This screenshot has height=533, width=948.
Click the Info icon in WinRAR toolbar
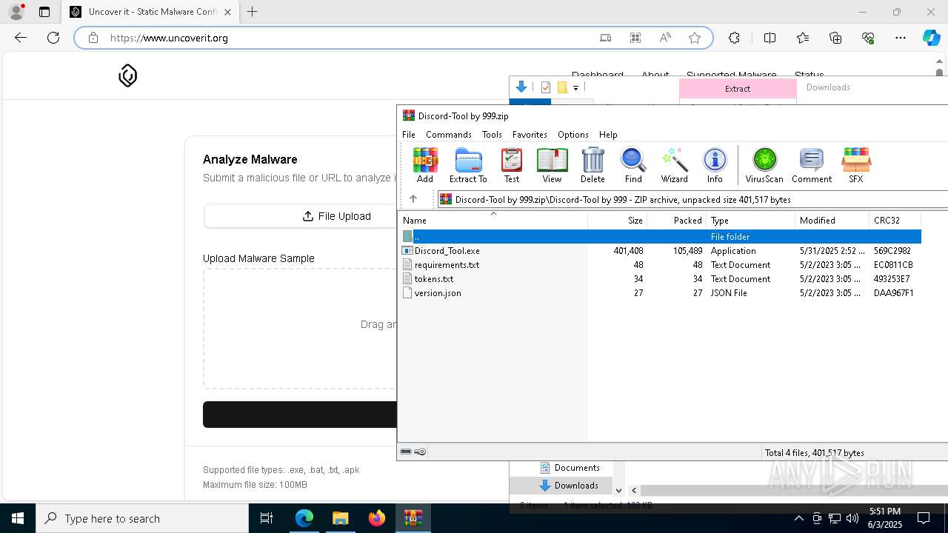click(715, 164)
